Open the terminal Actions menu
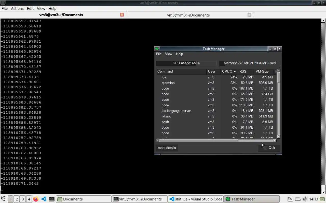 [x=17, y=8]
